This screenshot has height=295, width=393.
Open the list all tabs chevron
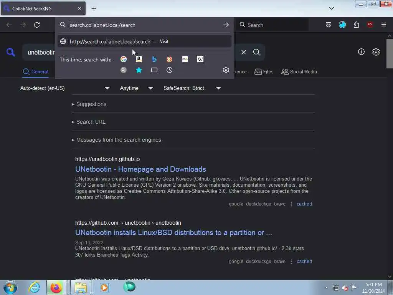click(331, 8)
